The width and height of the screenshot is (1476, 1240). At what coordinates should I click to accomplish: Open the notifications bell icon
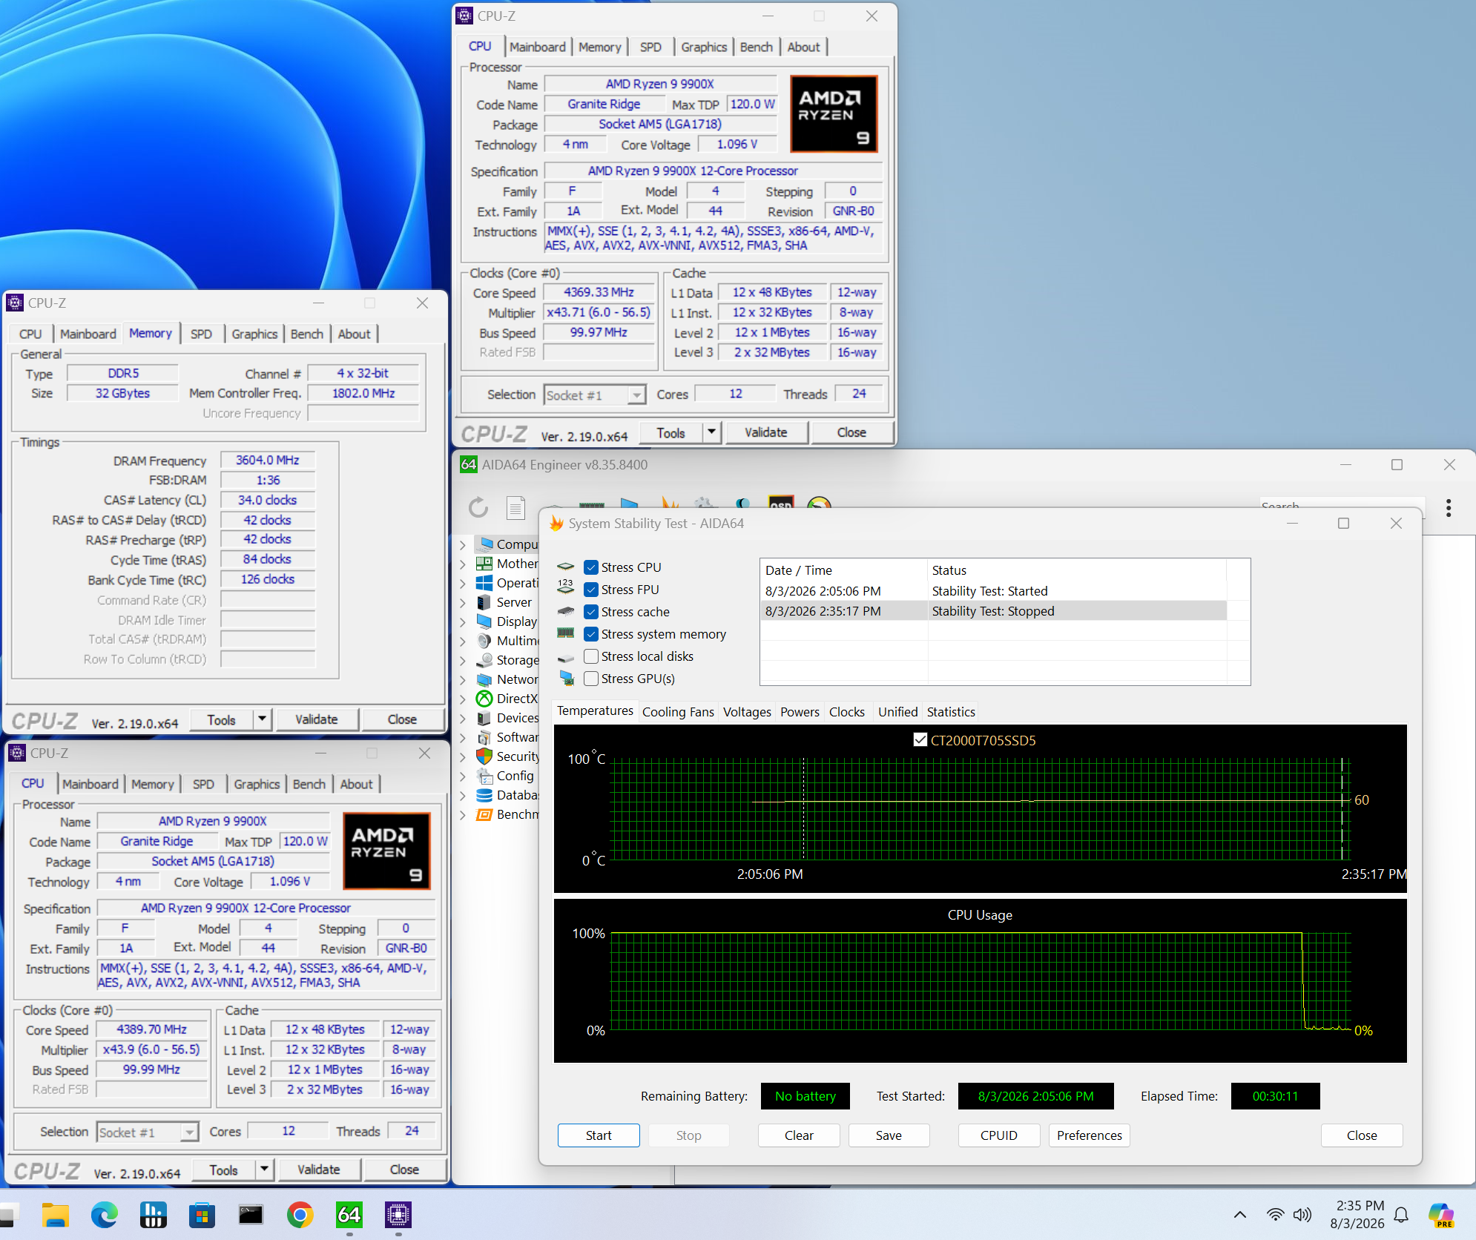coord(1401,1214)
